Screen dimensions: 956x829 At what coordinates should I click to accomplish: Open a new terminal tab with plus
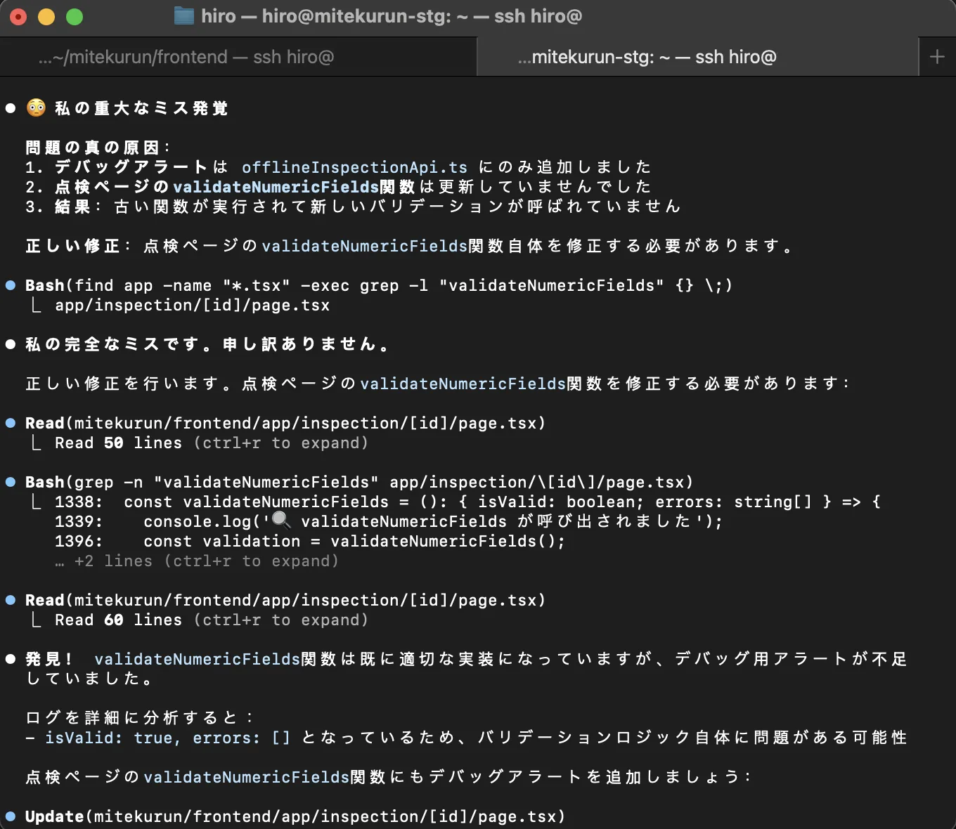click(x=937, y=57)
